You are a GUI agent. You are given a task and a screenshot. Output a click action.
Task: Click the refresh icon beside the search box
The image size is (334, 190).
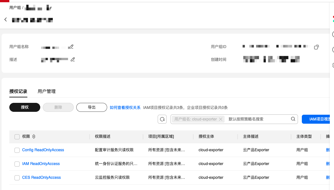162,119
